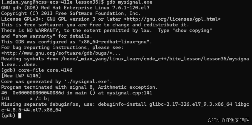Click the 'mysignal.cpp:141' file reference
This screenshot has height=125, width=252.
coord(129,93)
